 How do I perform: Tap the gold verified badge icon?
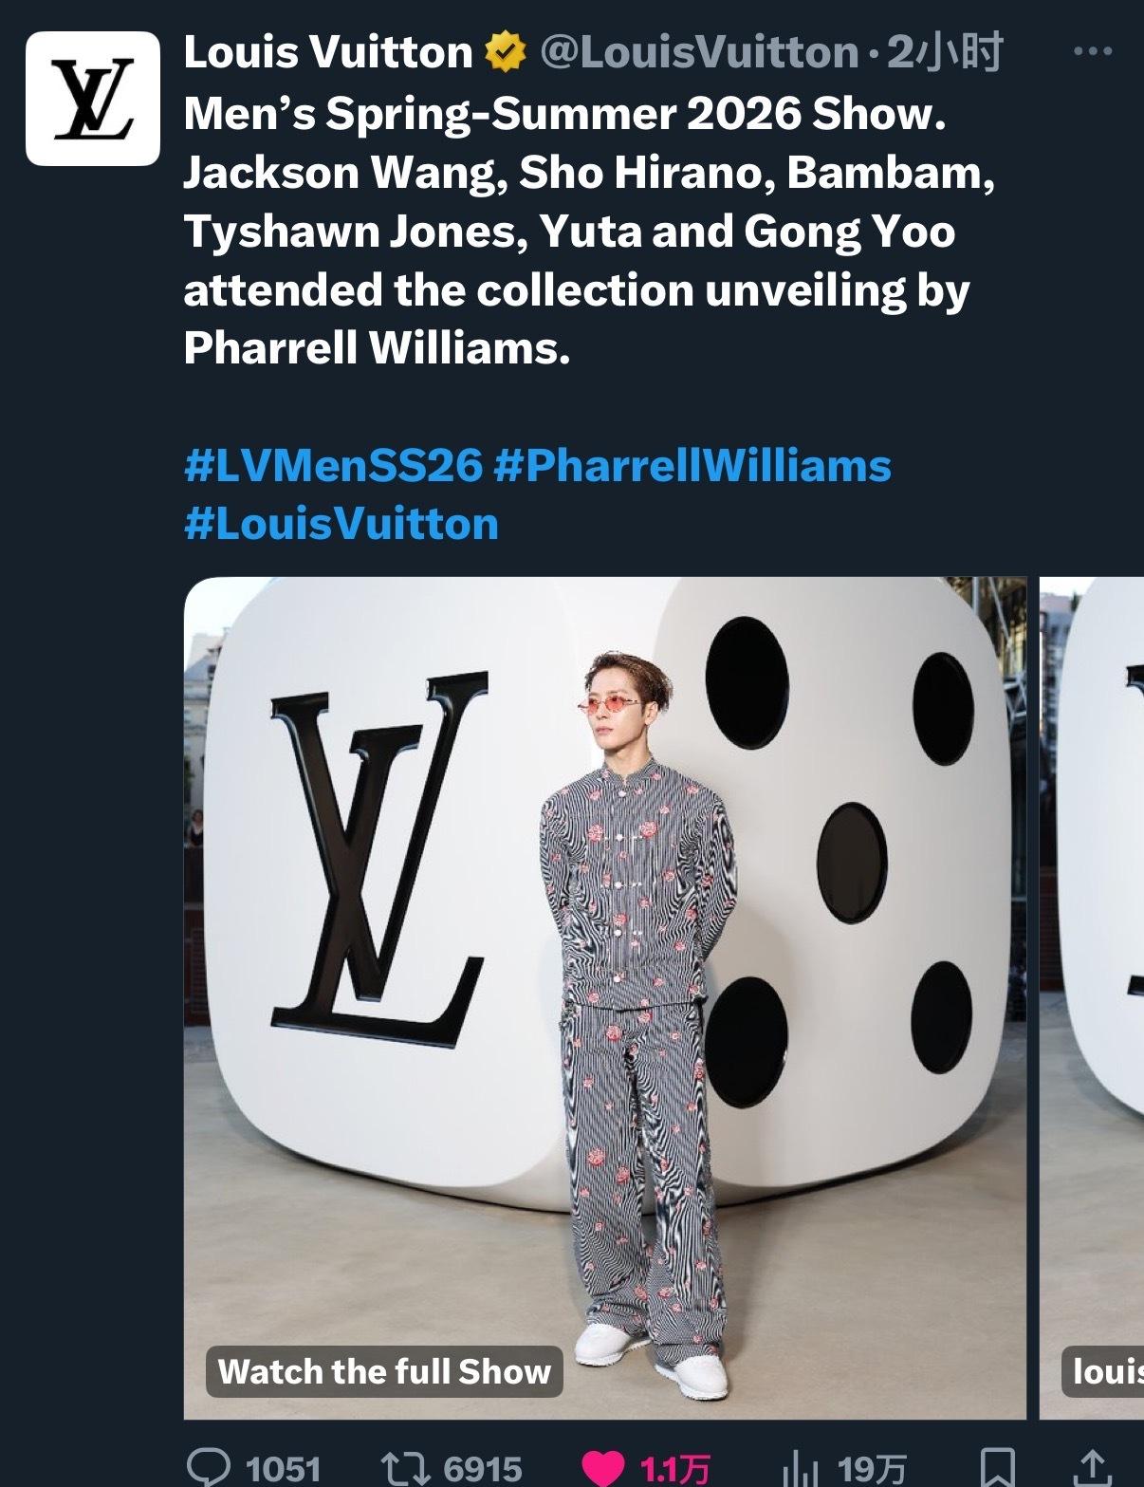506,52
